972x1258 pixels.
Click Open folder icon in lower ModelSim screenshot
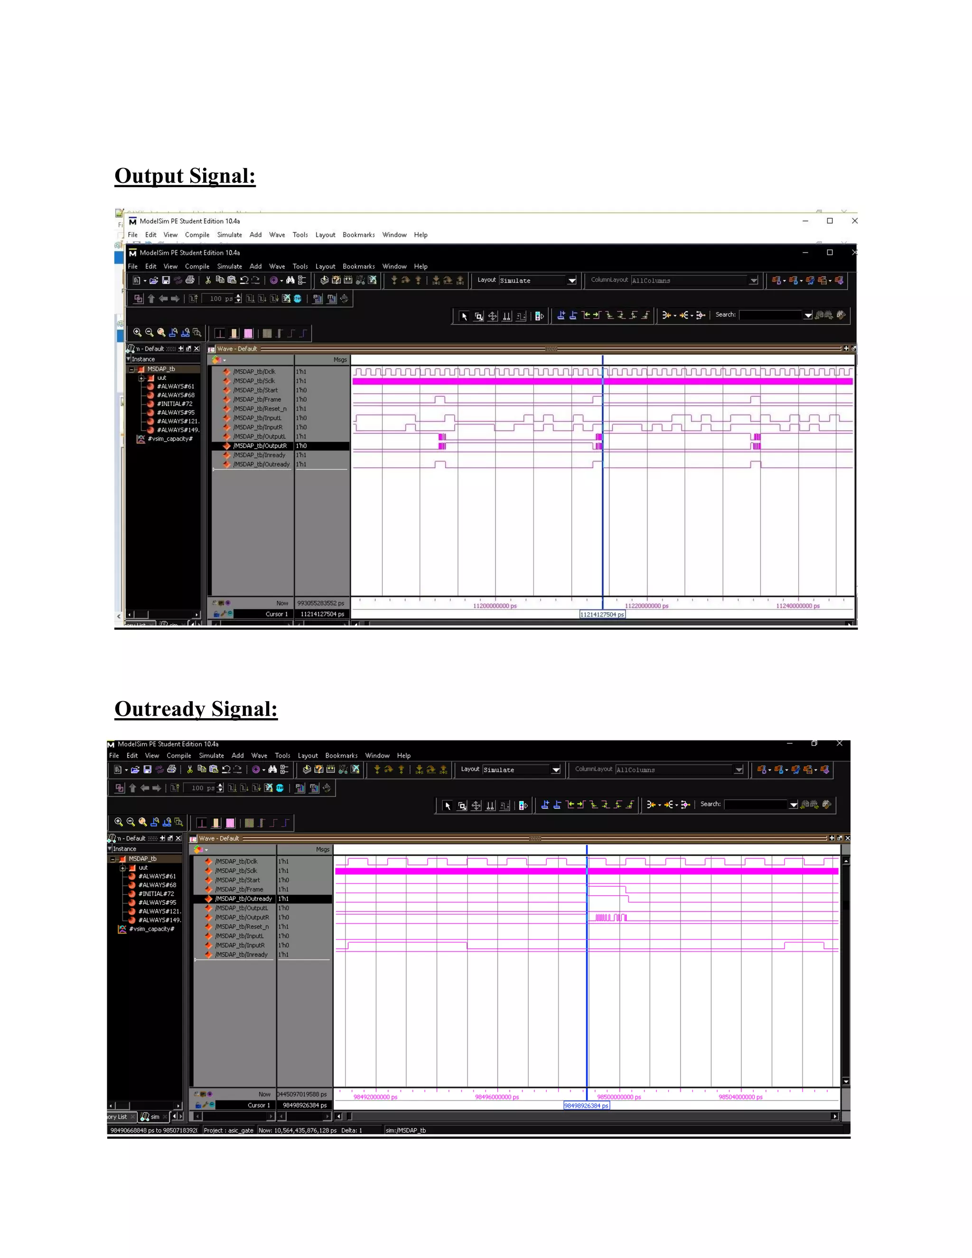[x=135, y=770]
